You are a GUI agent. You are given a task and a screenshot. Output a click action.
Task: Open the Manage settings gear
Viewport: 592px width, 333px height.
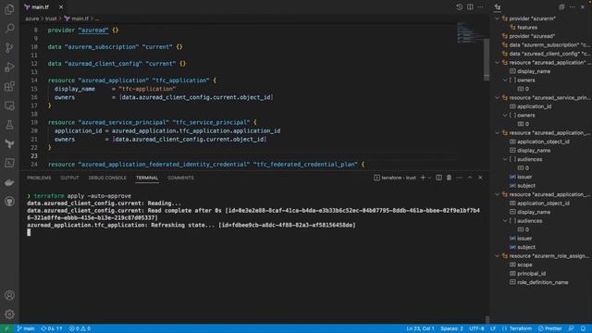[9, 314]
